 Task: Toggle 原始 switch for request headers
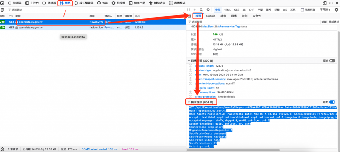tap(332, 102)
